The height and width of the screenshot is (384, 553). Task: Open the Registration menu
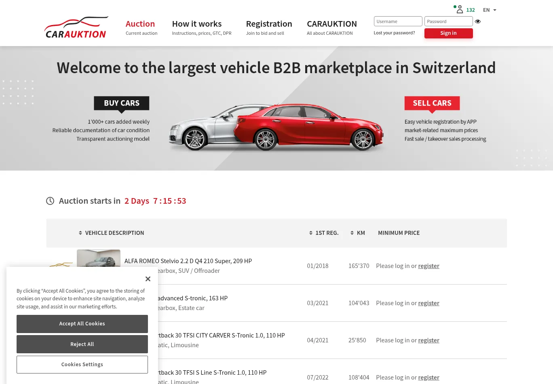(269, 24)
